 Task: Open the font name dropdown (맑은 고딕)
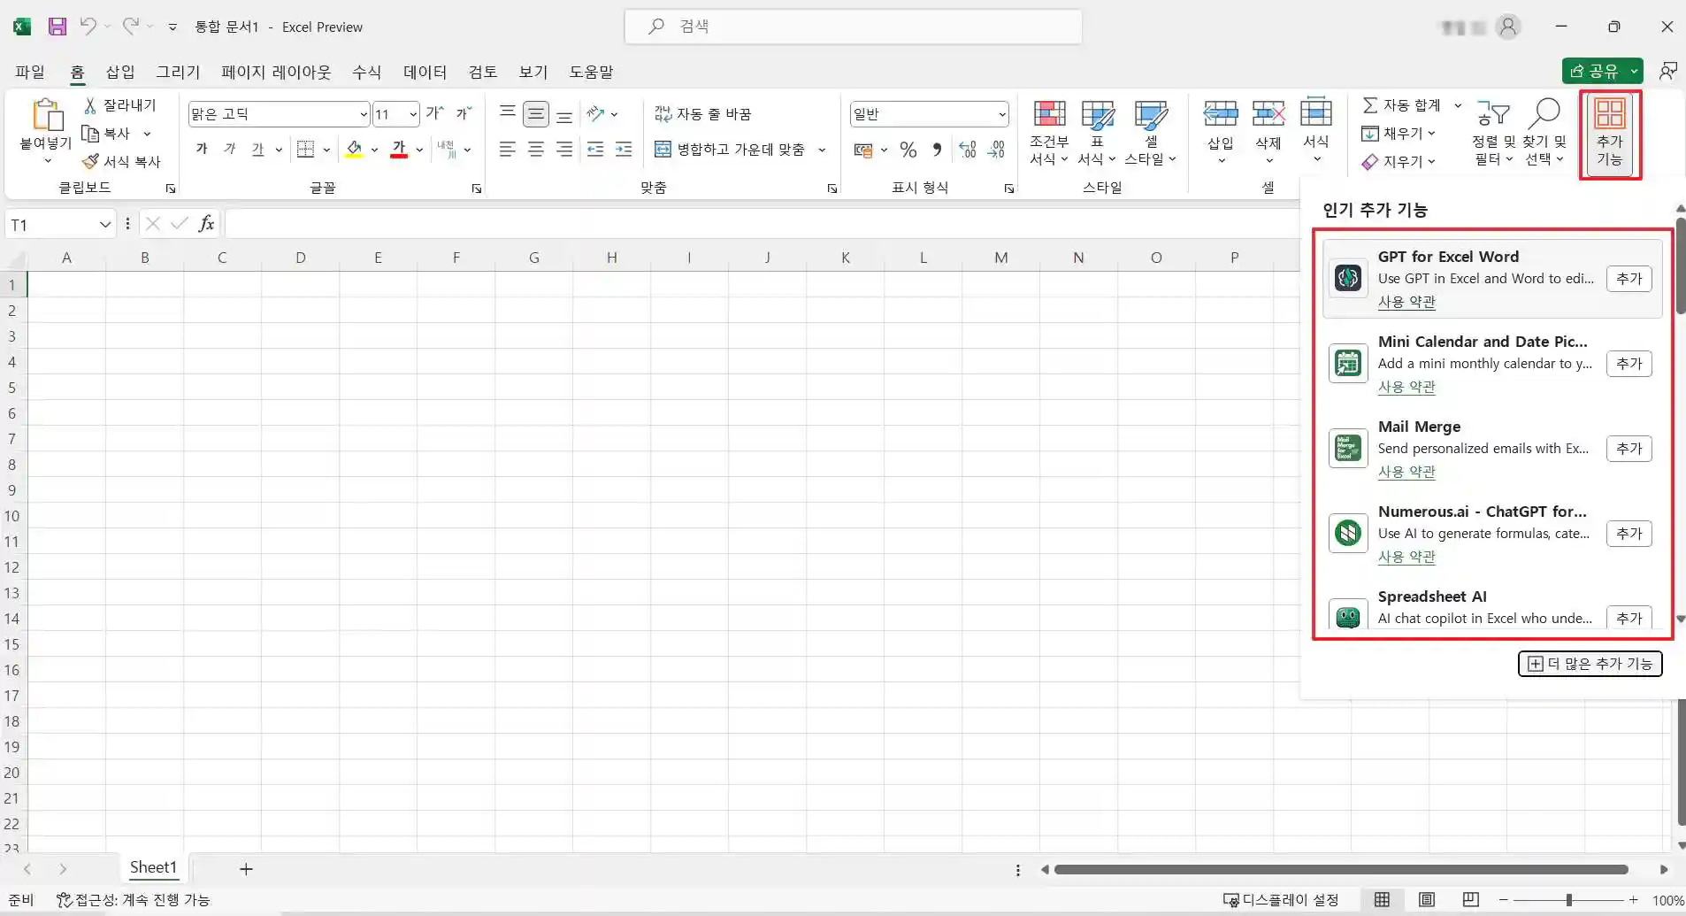[363, 114]
